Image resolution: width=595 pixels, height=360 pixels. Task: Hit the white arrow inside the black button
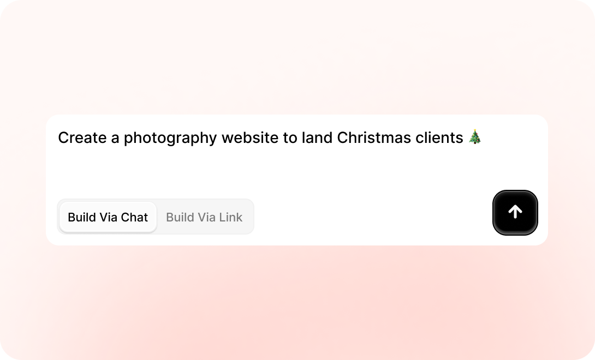point(515,212)
